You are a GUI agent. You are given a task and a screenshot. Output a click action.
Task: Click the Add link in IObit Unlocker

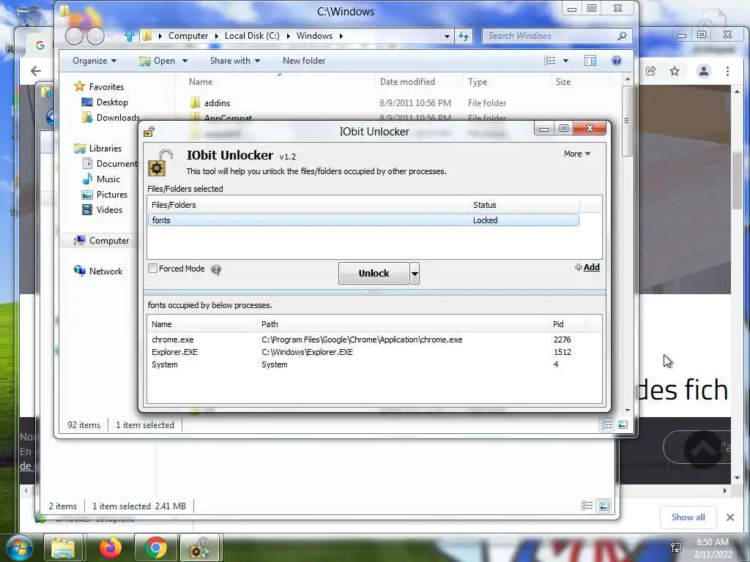click(591, 267)
